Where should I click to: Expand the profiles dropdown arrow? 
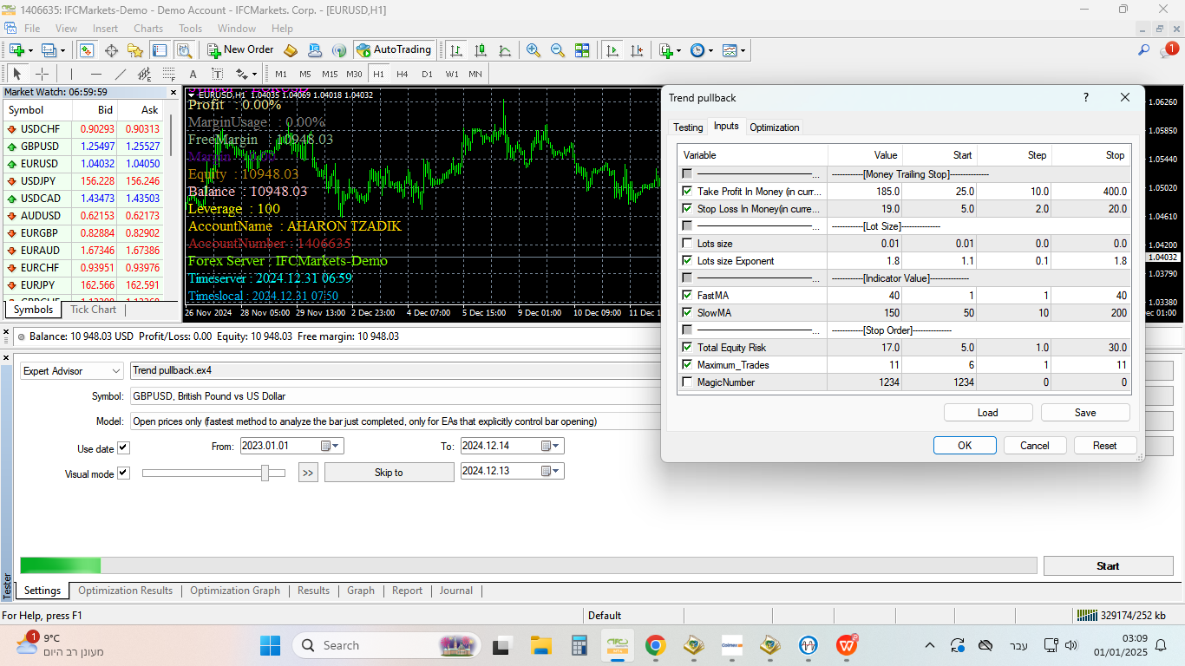tap(63, 51)
